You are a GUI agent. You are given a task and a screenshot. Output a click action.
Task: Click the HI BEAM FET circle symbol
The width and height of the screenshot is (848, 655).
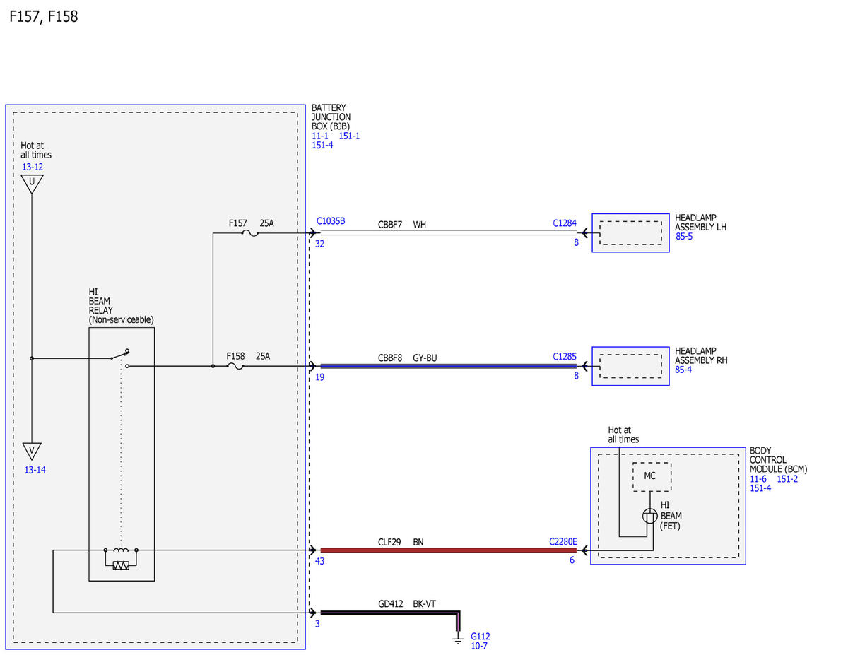[x=649, y=517]
